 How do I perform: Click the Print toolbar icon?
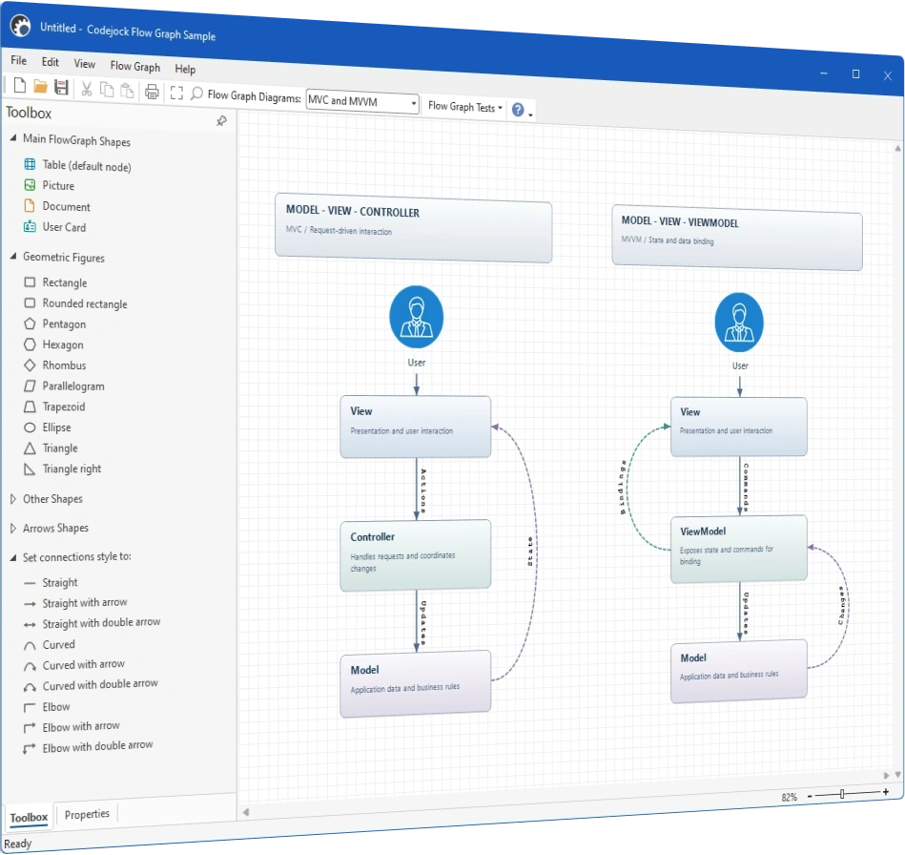pos(152,92)
